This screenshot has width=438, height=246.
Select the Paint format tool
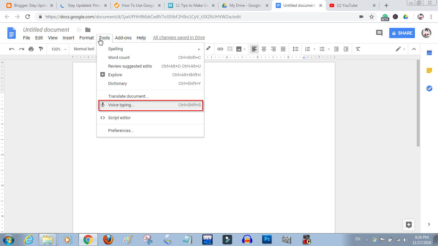pos(41,49)
